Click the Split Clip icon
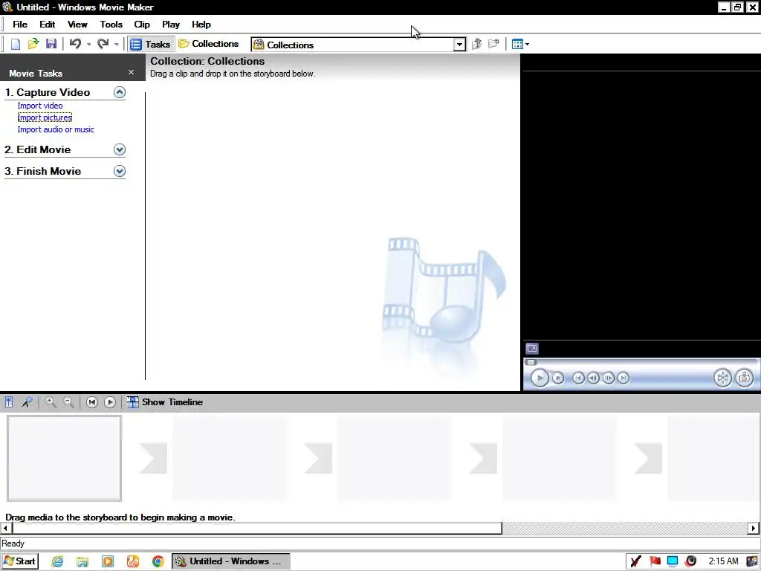This screenshot has width=761, height=571. pyautogui.click(x=722, y=378)
